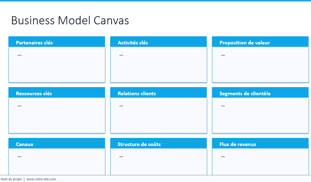Select the Proposition de valeur header
Image resolution: width=311 pixels, height=182 pixels.
tap(245, 43)
